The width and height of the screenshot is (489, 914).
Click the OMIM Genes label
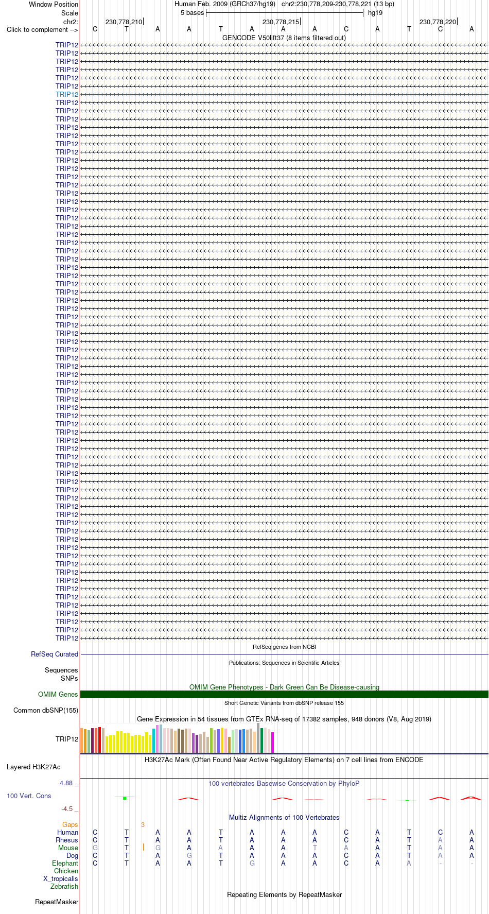pyautogui.click(x=58, y=695)
